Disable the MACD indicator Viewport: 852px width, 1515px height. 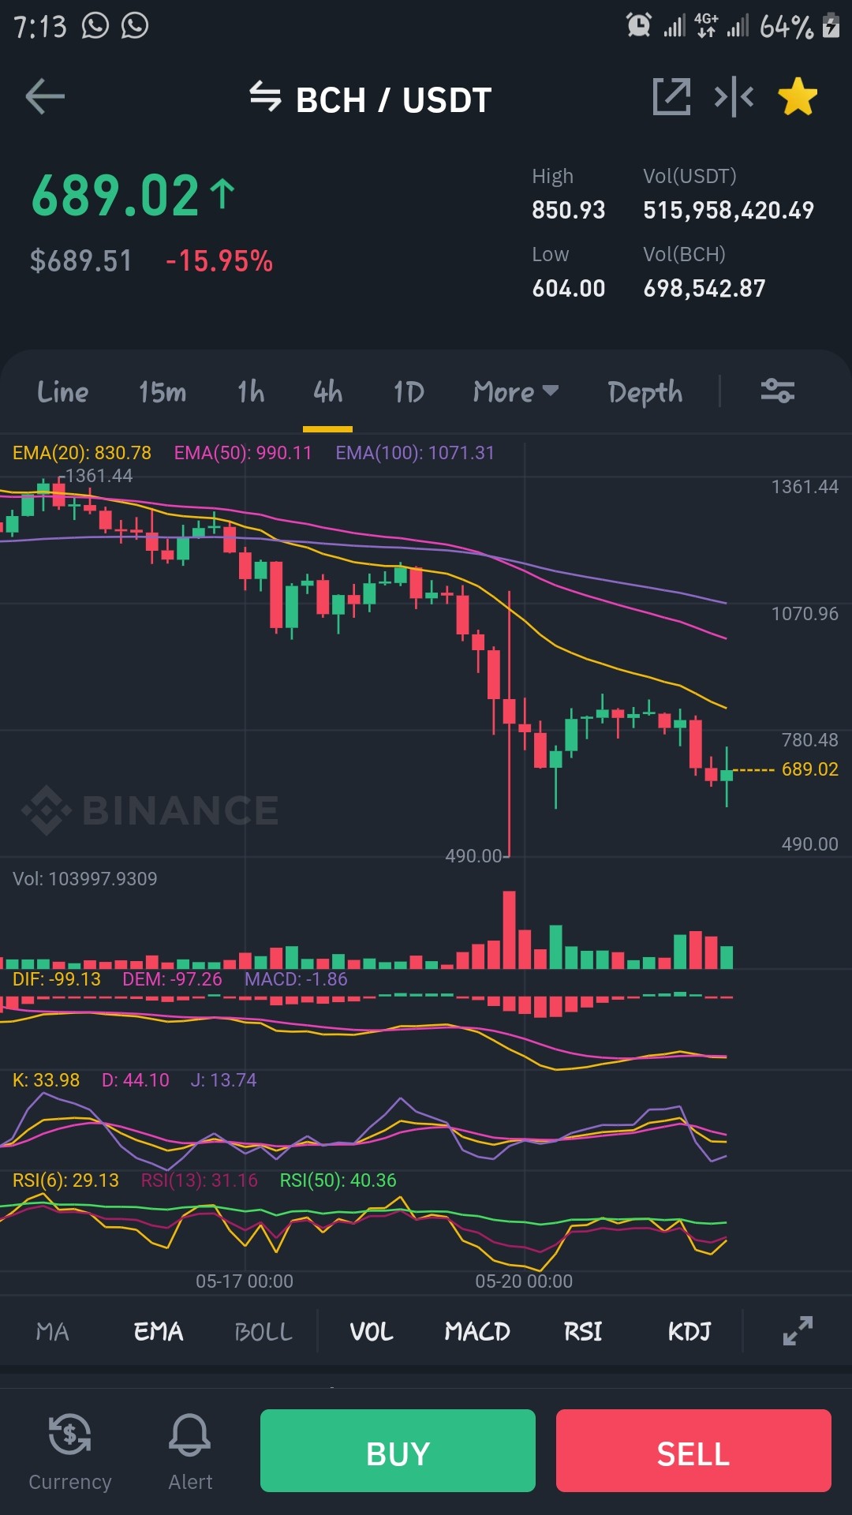tap(477, 1332)
